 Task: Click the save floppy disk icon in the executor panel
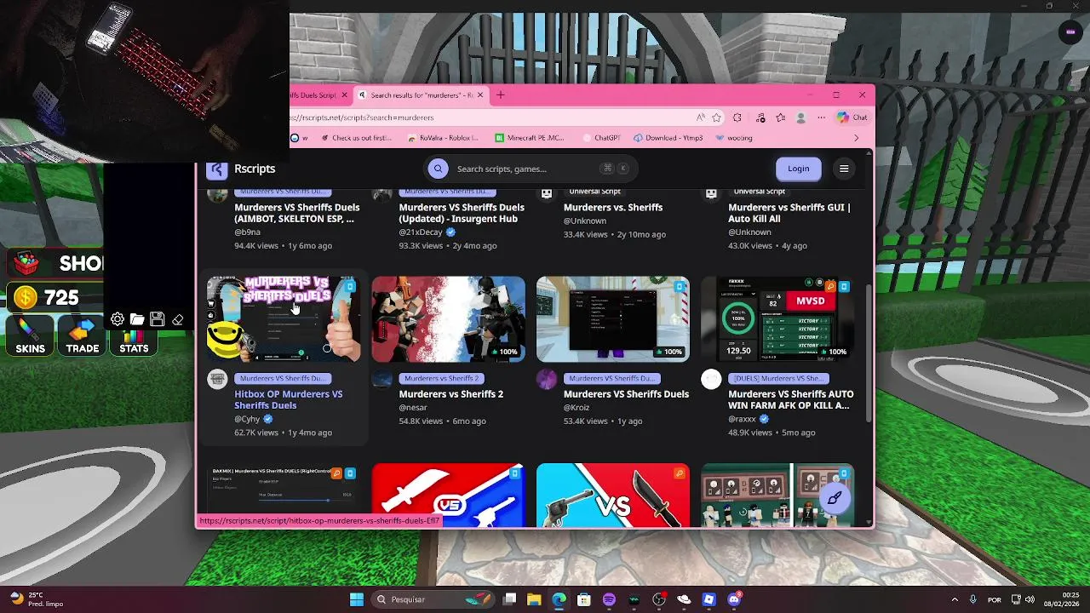click(x=157, y=319)
